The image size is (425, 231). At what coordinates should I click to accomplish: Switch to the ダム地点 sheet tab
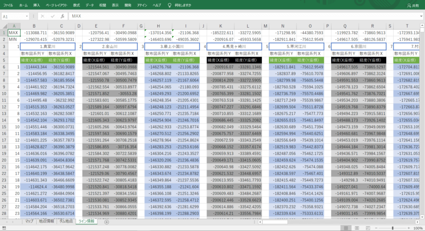[66, 220]
